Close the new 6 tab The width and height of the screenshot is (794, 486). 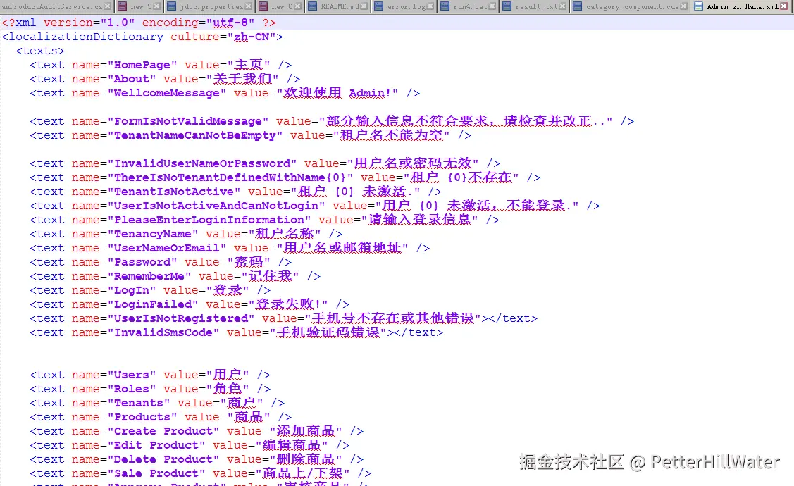coord(298,6)
